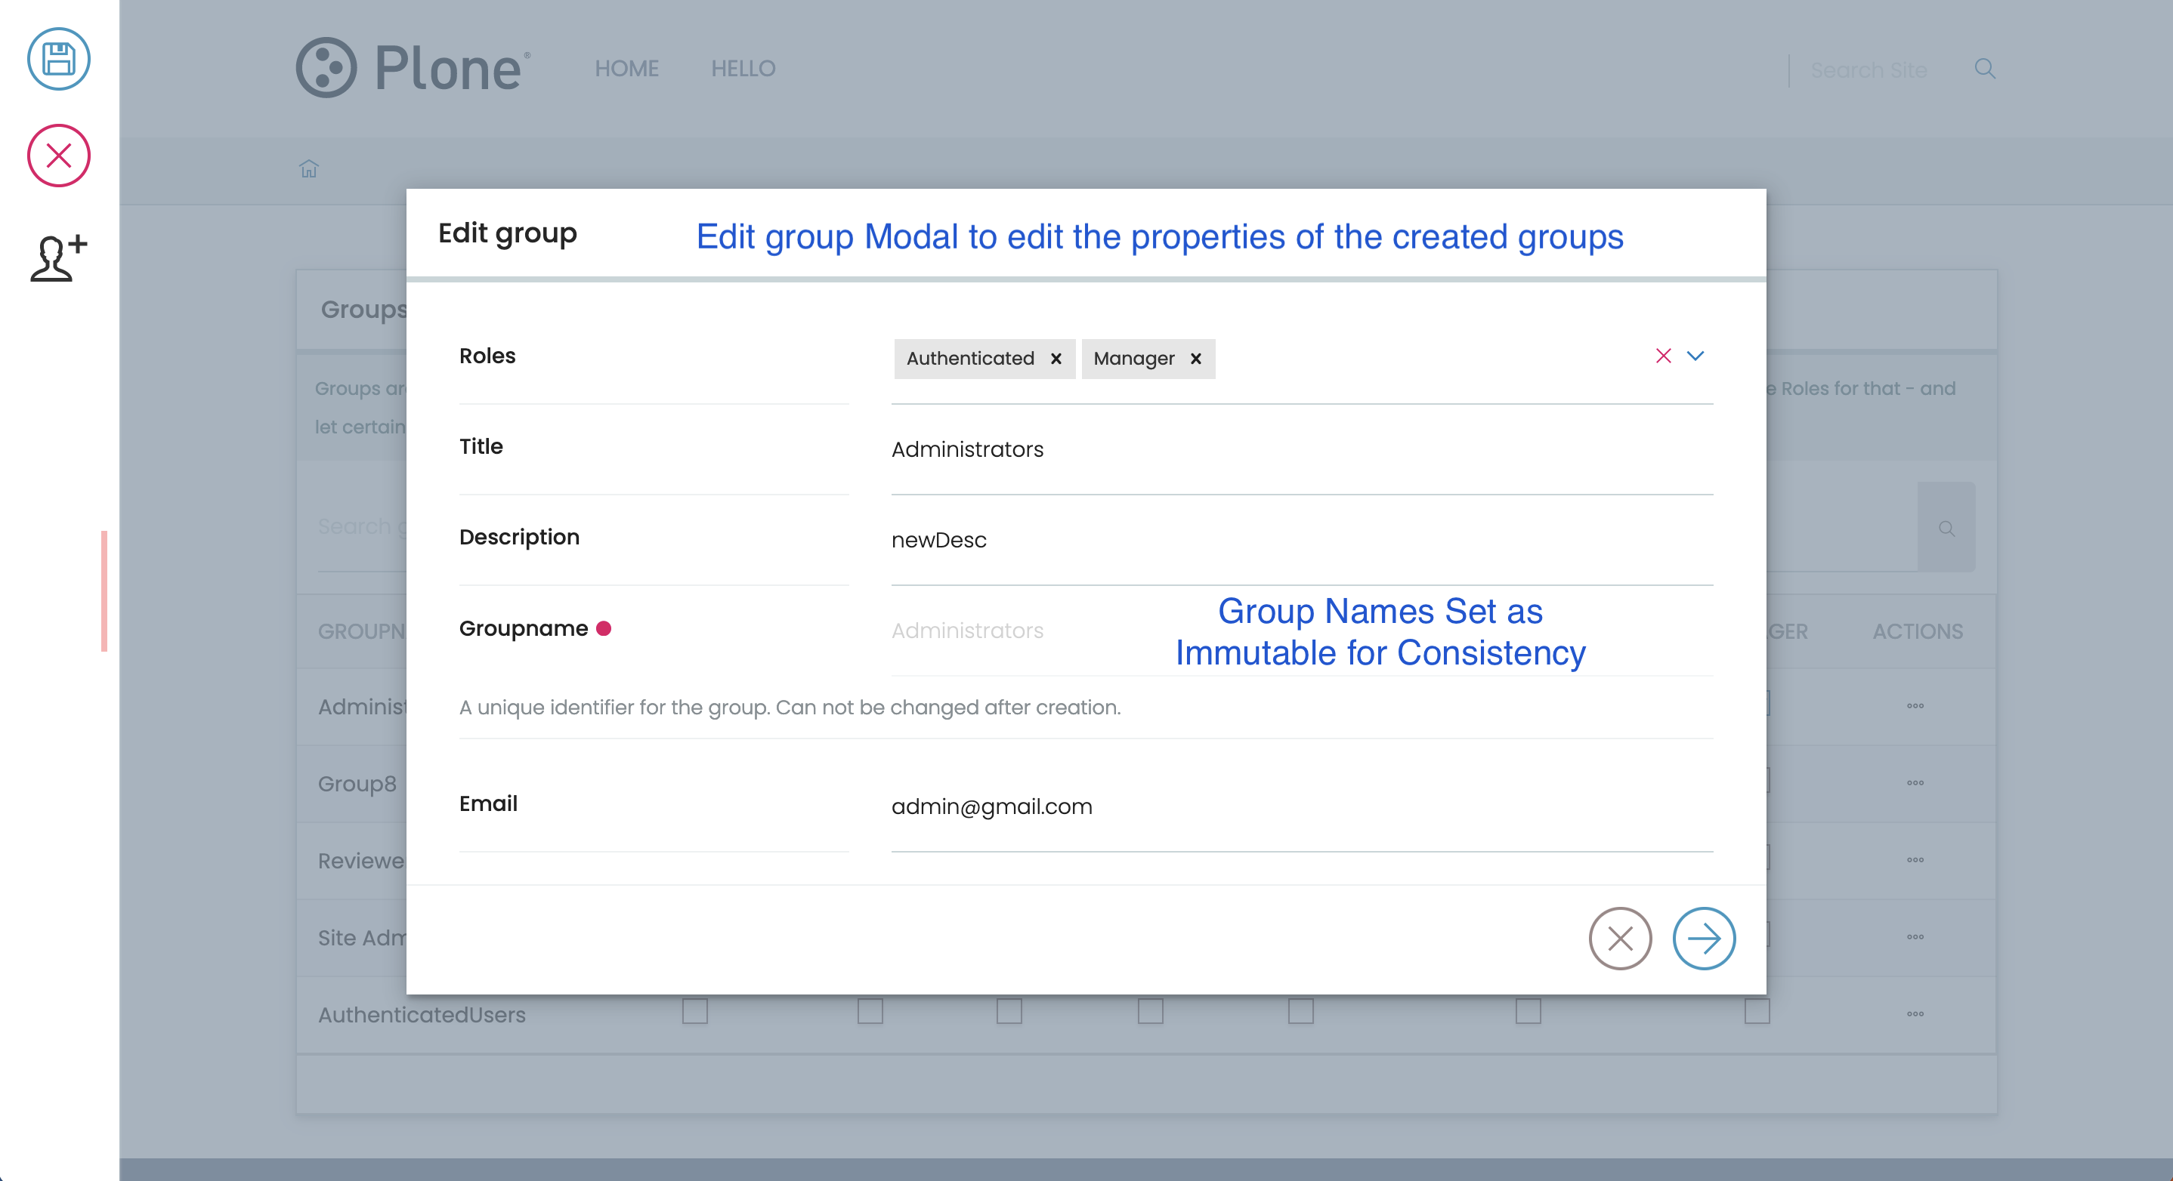
Task: Submit the Edit group form with arrow button
Action: click(x=1703, y=938)
